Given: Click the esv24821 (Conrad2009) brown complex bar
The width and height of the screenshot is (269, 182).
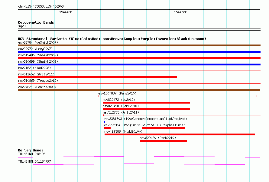Looking at the screenshot, I should [x=139, y=90].
